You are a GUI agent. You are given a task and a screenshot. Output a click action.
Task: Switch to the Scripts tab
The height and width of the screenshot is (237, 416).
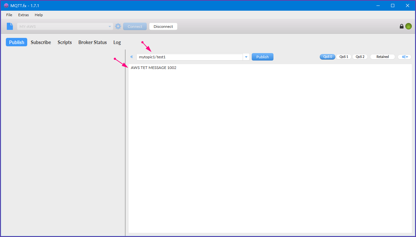point(65,42)
